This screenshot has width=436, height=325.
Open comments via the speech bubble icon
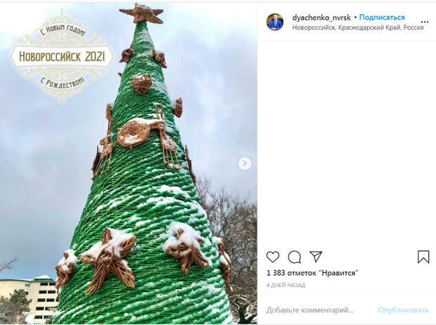point(294,257)
